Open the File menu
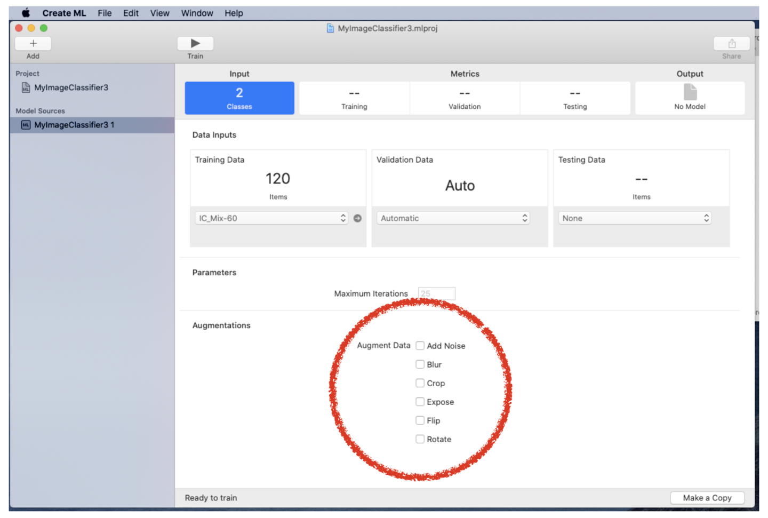The image size is (768, 518). pos(105,13)
